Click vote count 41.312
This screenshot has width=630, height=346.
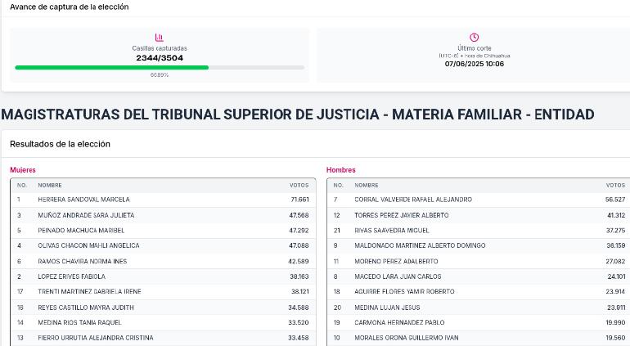[616, 215]
